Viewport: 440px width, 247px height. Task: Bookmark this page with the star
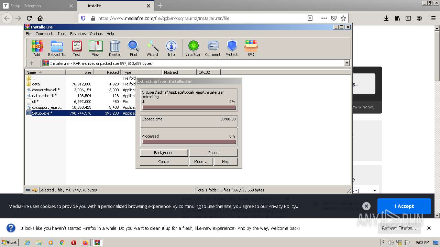[x=343, y=18]
